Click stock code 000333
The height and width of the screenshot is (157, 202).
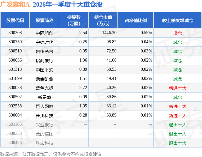pos(15,133)
